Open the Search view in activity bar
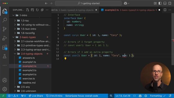The image size is (174, 98). [x=5, y=20]
